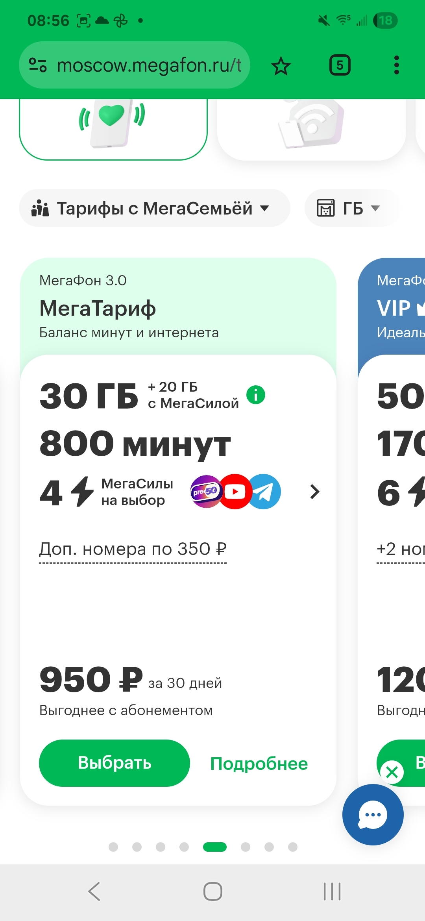Expand the Тарифы с МегаСемьёй dropdown

pos(154,208)
